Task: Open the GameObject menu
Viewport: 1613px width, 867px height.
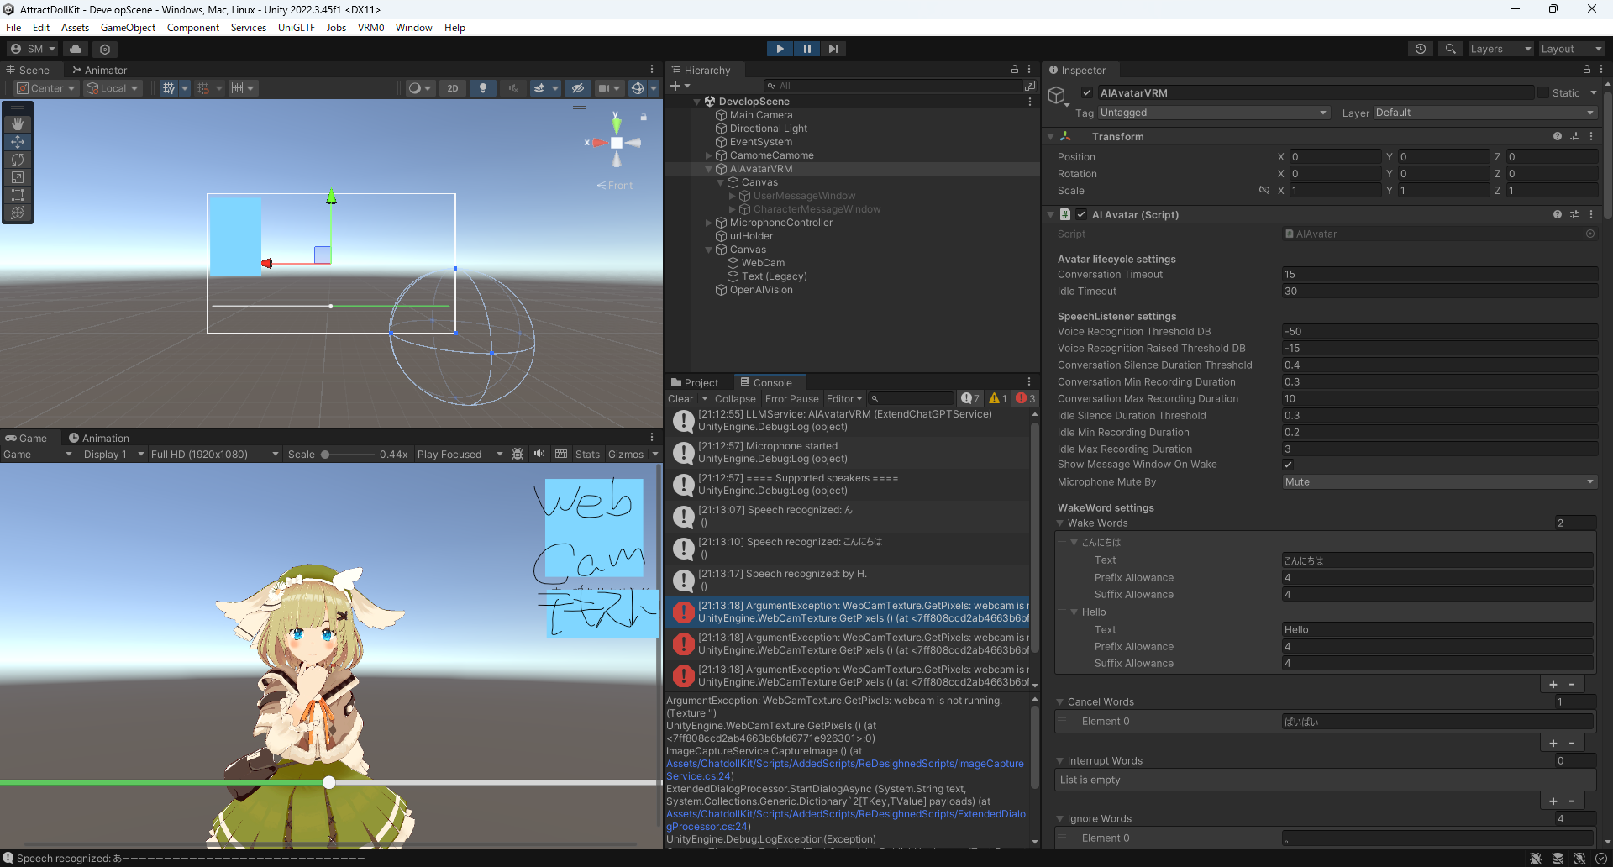Action: [128, 28]
